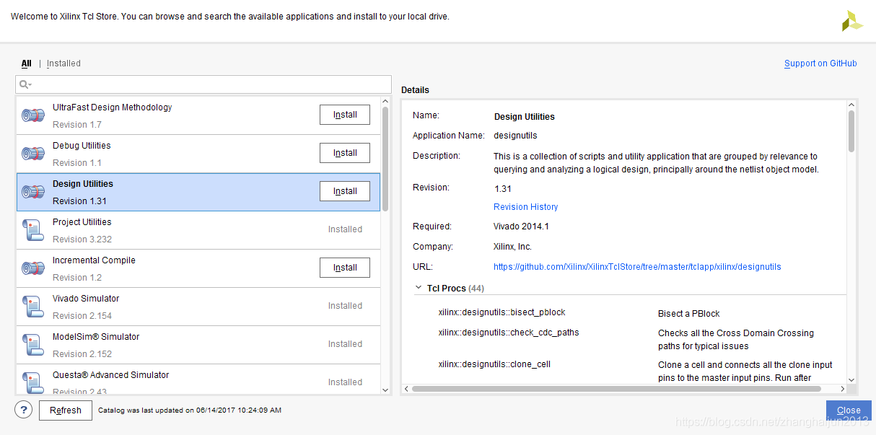This screenshot has height=435, width=876.
Task: Select the ModelSim Simulator row
Action: pyautogui.click(x=198, y=345)
